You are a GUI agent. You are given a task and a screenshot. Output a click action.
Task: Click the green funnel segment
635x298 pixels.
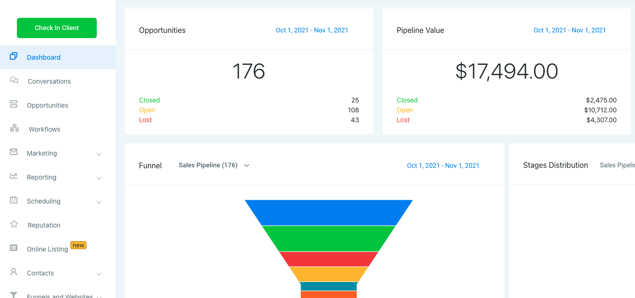329,239
